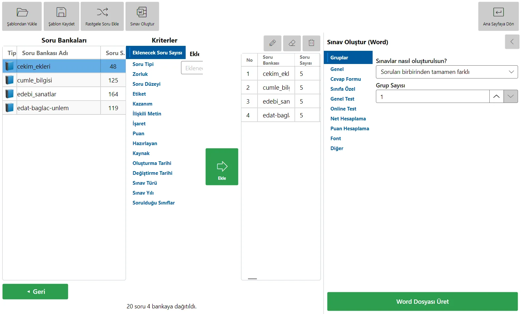The image size is (521, 314).
Task: Click the Word Dosyası Üret button
Action: click(422, 301)
